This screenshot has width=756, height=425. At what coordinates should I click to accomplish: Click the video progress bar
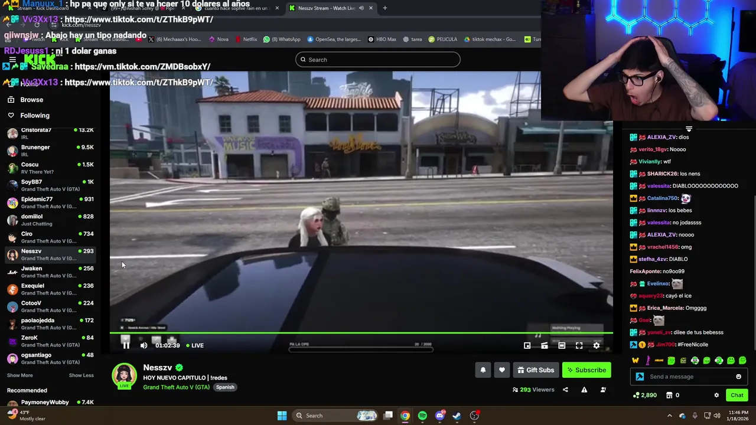[361, 334]
